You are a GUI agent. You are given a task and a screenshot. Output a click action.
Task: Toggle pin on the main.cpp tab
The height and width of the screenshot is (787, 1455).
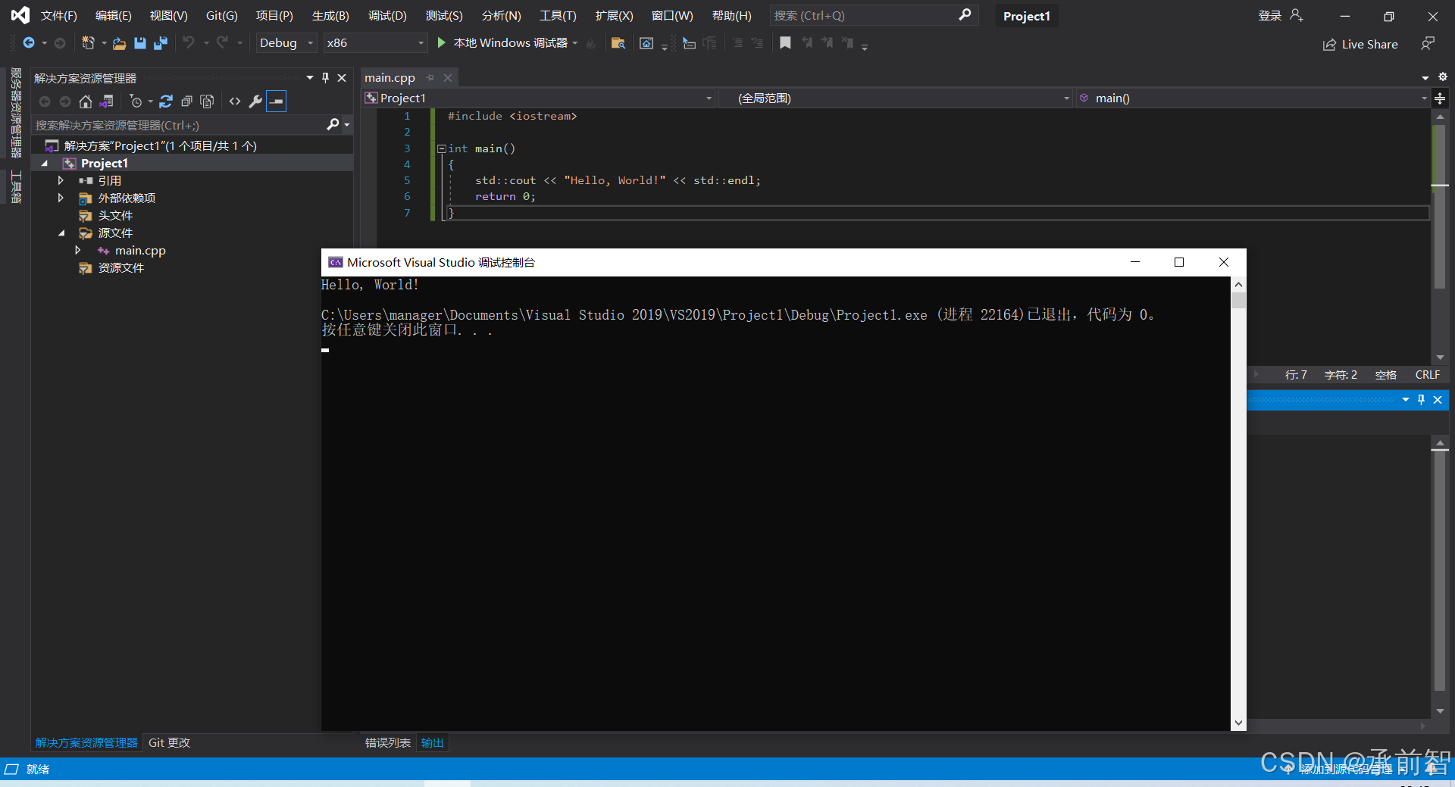point(430,77)
